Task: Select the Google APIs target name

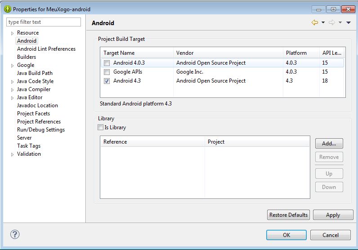Action: point(128,72)
